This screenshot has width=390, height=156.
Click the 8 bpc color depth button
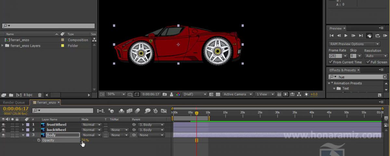pos(28,95)
